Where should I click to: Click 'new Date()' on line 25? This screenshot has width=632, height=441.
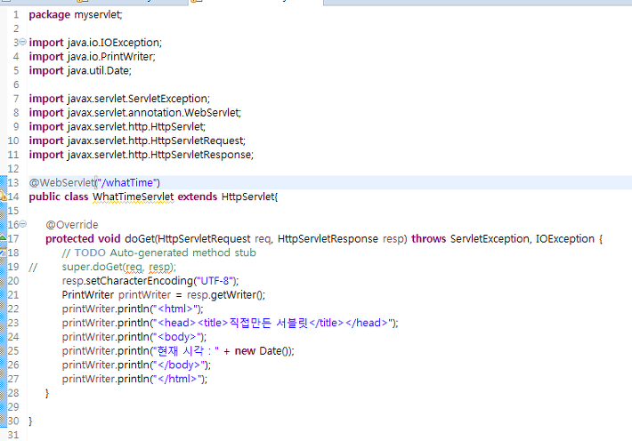coord(262,351)
